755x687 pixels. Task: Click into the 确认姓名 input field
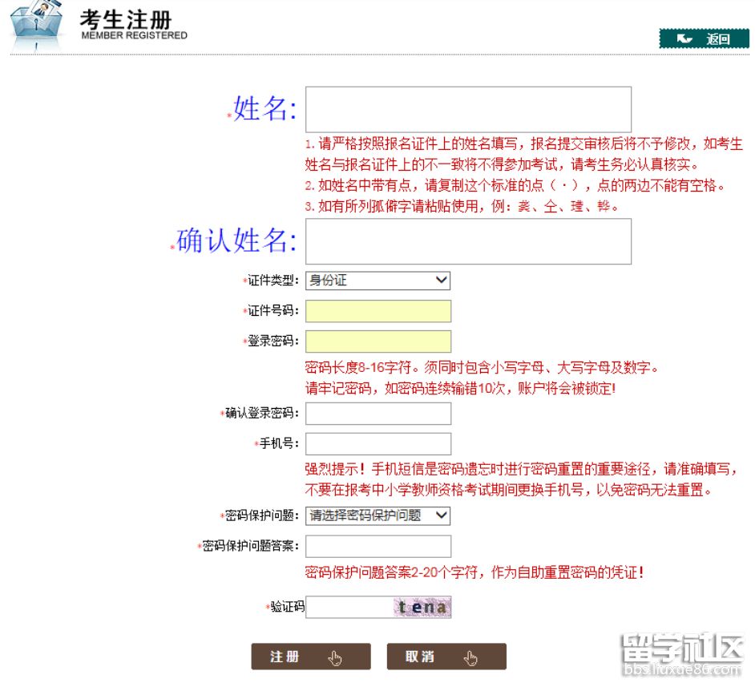(468, 241)
